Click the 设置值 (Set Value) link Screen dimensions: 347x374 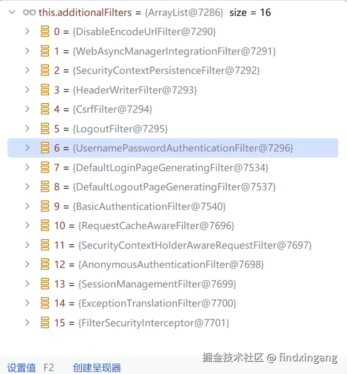[x=22, y=368]
